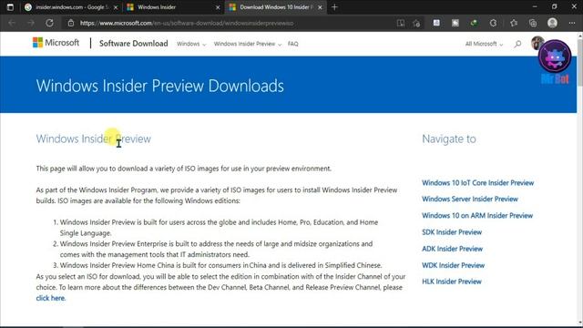
Task: Switch to the Windows Insider tab
Action: [173, 7]
